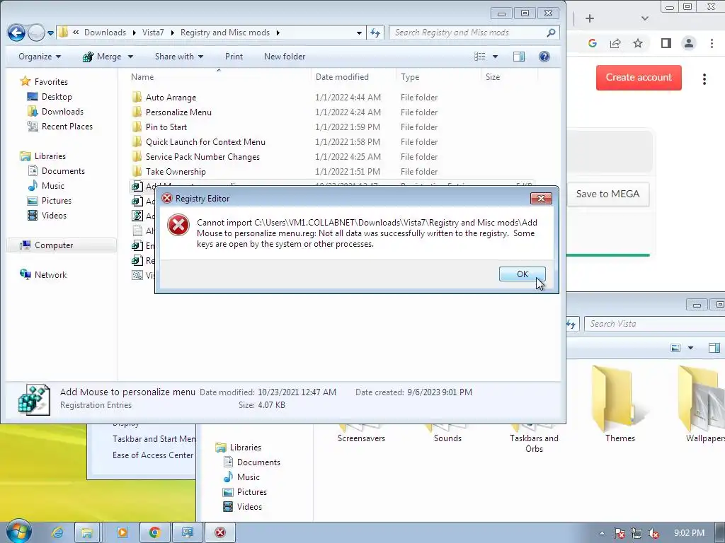Image resolution: width=725 pixels, height=543 pixels.
Task: Select Downloads in the navigation pane
Action: (62, 111)
